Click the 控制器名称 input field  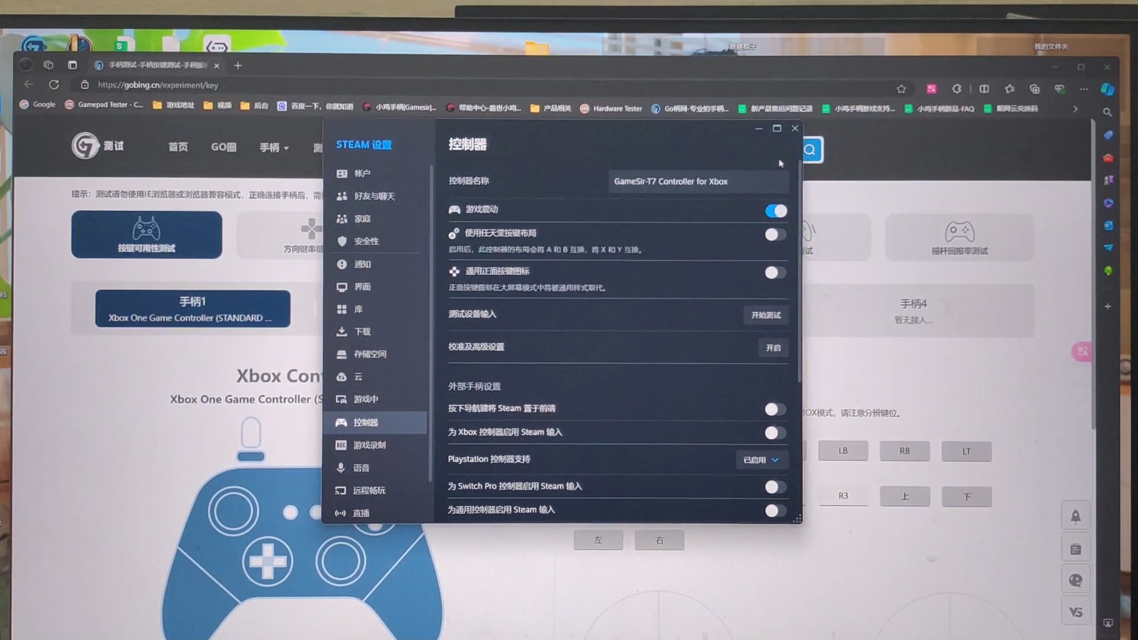[x=698, y=181]
